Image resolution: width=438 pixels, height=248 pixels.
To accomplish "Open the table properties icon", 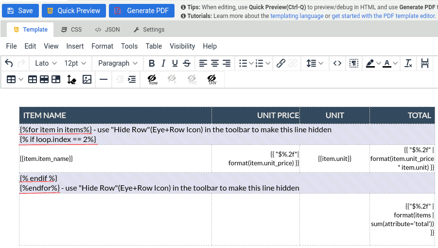I will pos(33,80).
